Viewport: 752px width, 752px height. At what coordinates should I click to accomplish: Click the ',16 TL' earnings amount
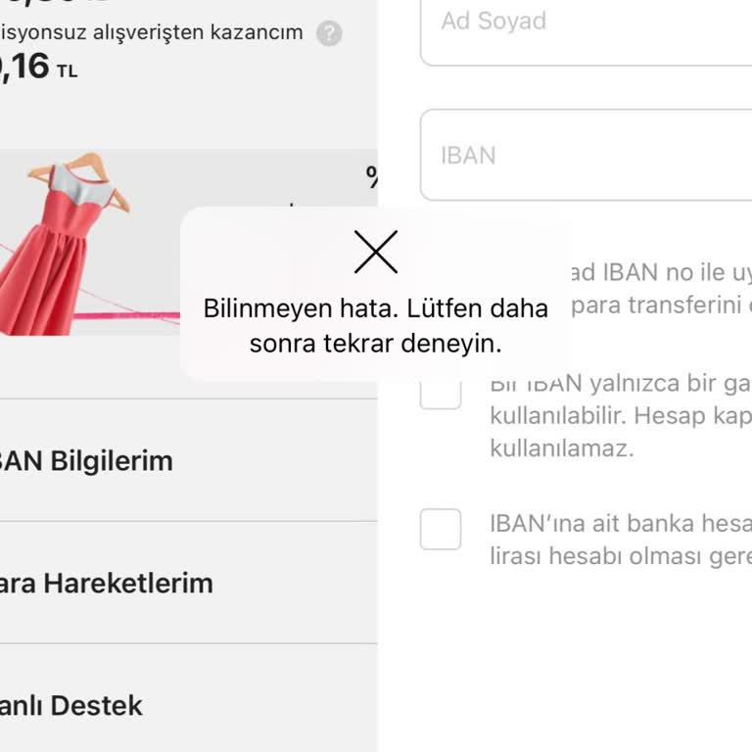38,67
